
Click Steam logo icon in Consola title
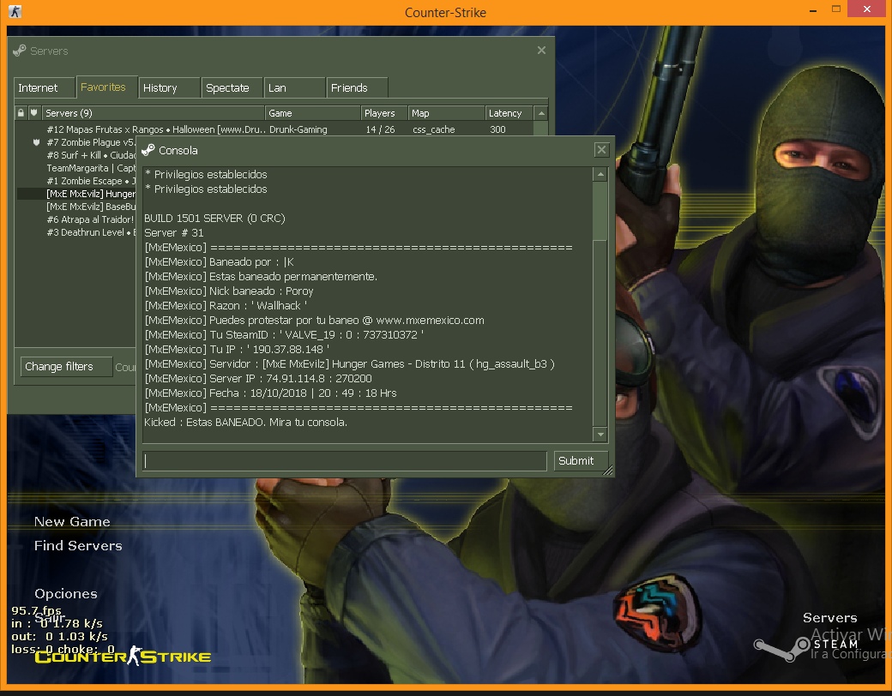click(148, 150)
